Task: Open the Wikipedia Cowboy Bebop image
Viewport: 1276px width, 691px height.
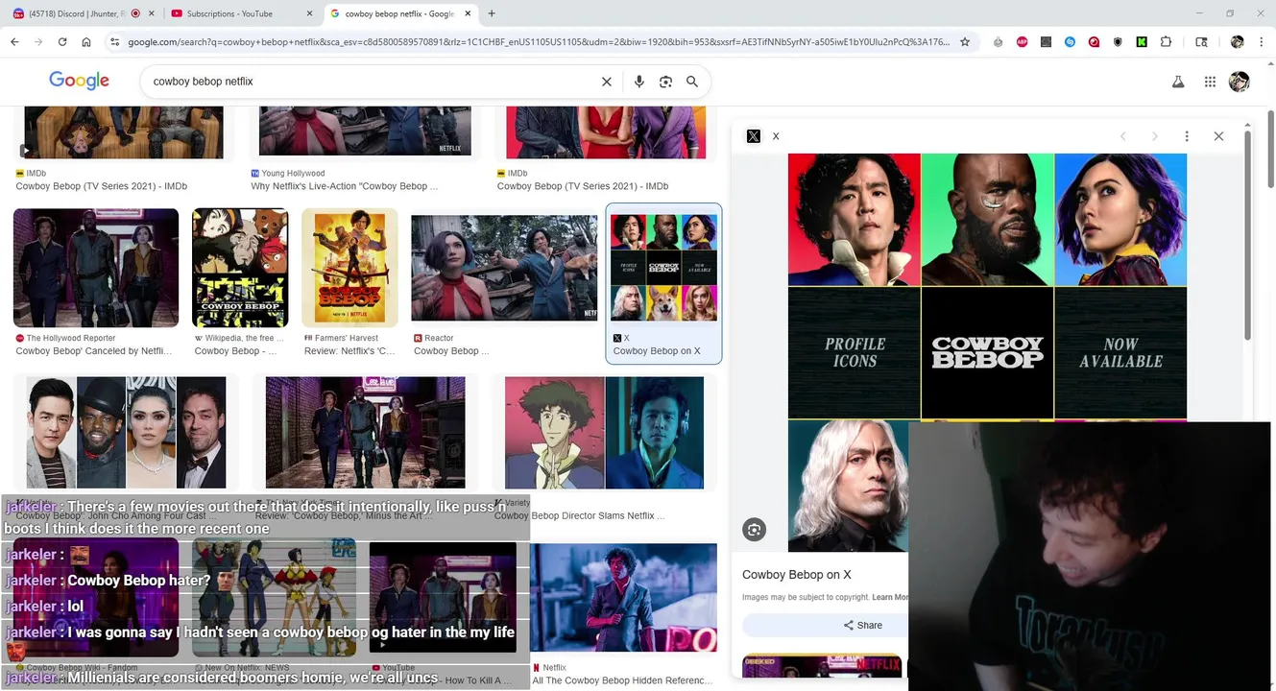Action: point(240,268)
